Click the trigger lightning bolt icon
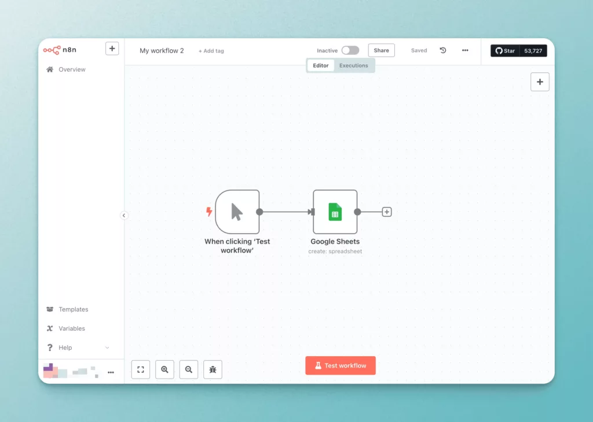 (x=208, y=212)
